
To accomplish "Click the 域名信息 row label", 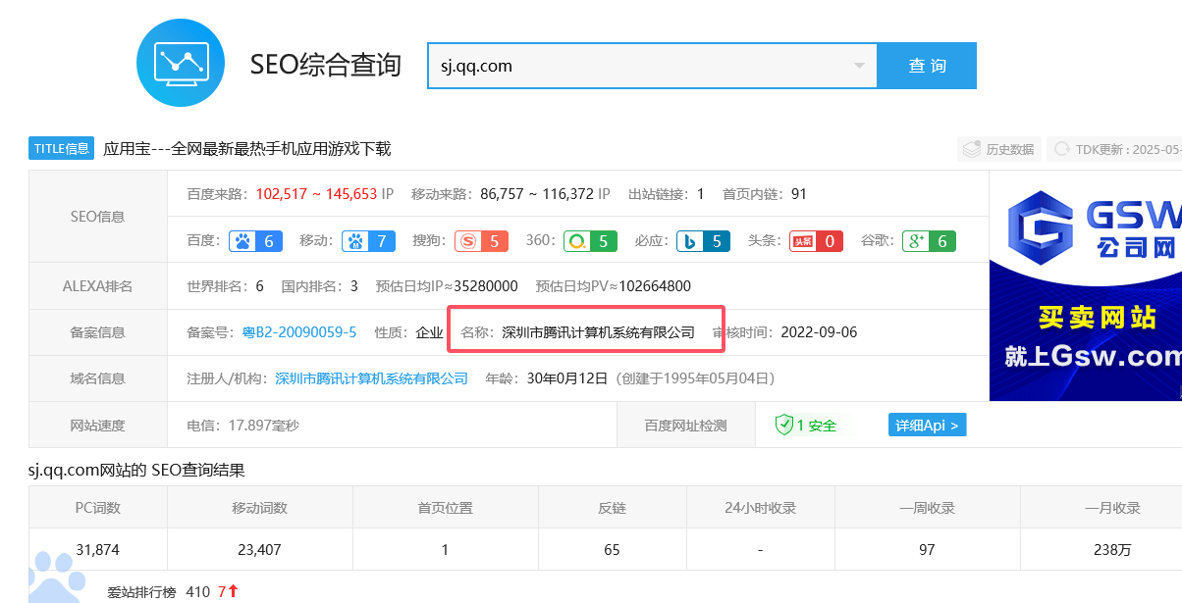I will (98, 378).
